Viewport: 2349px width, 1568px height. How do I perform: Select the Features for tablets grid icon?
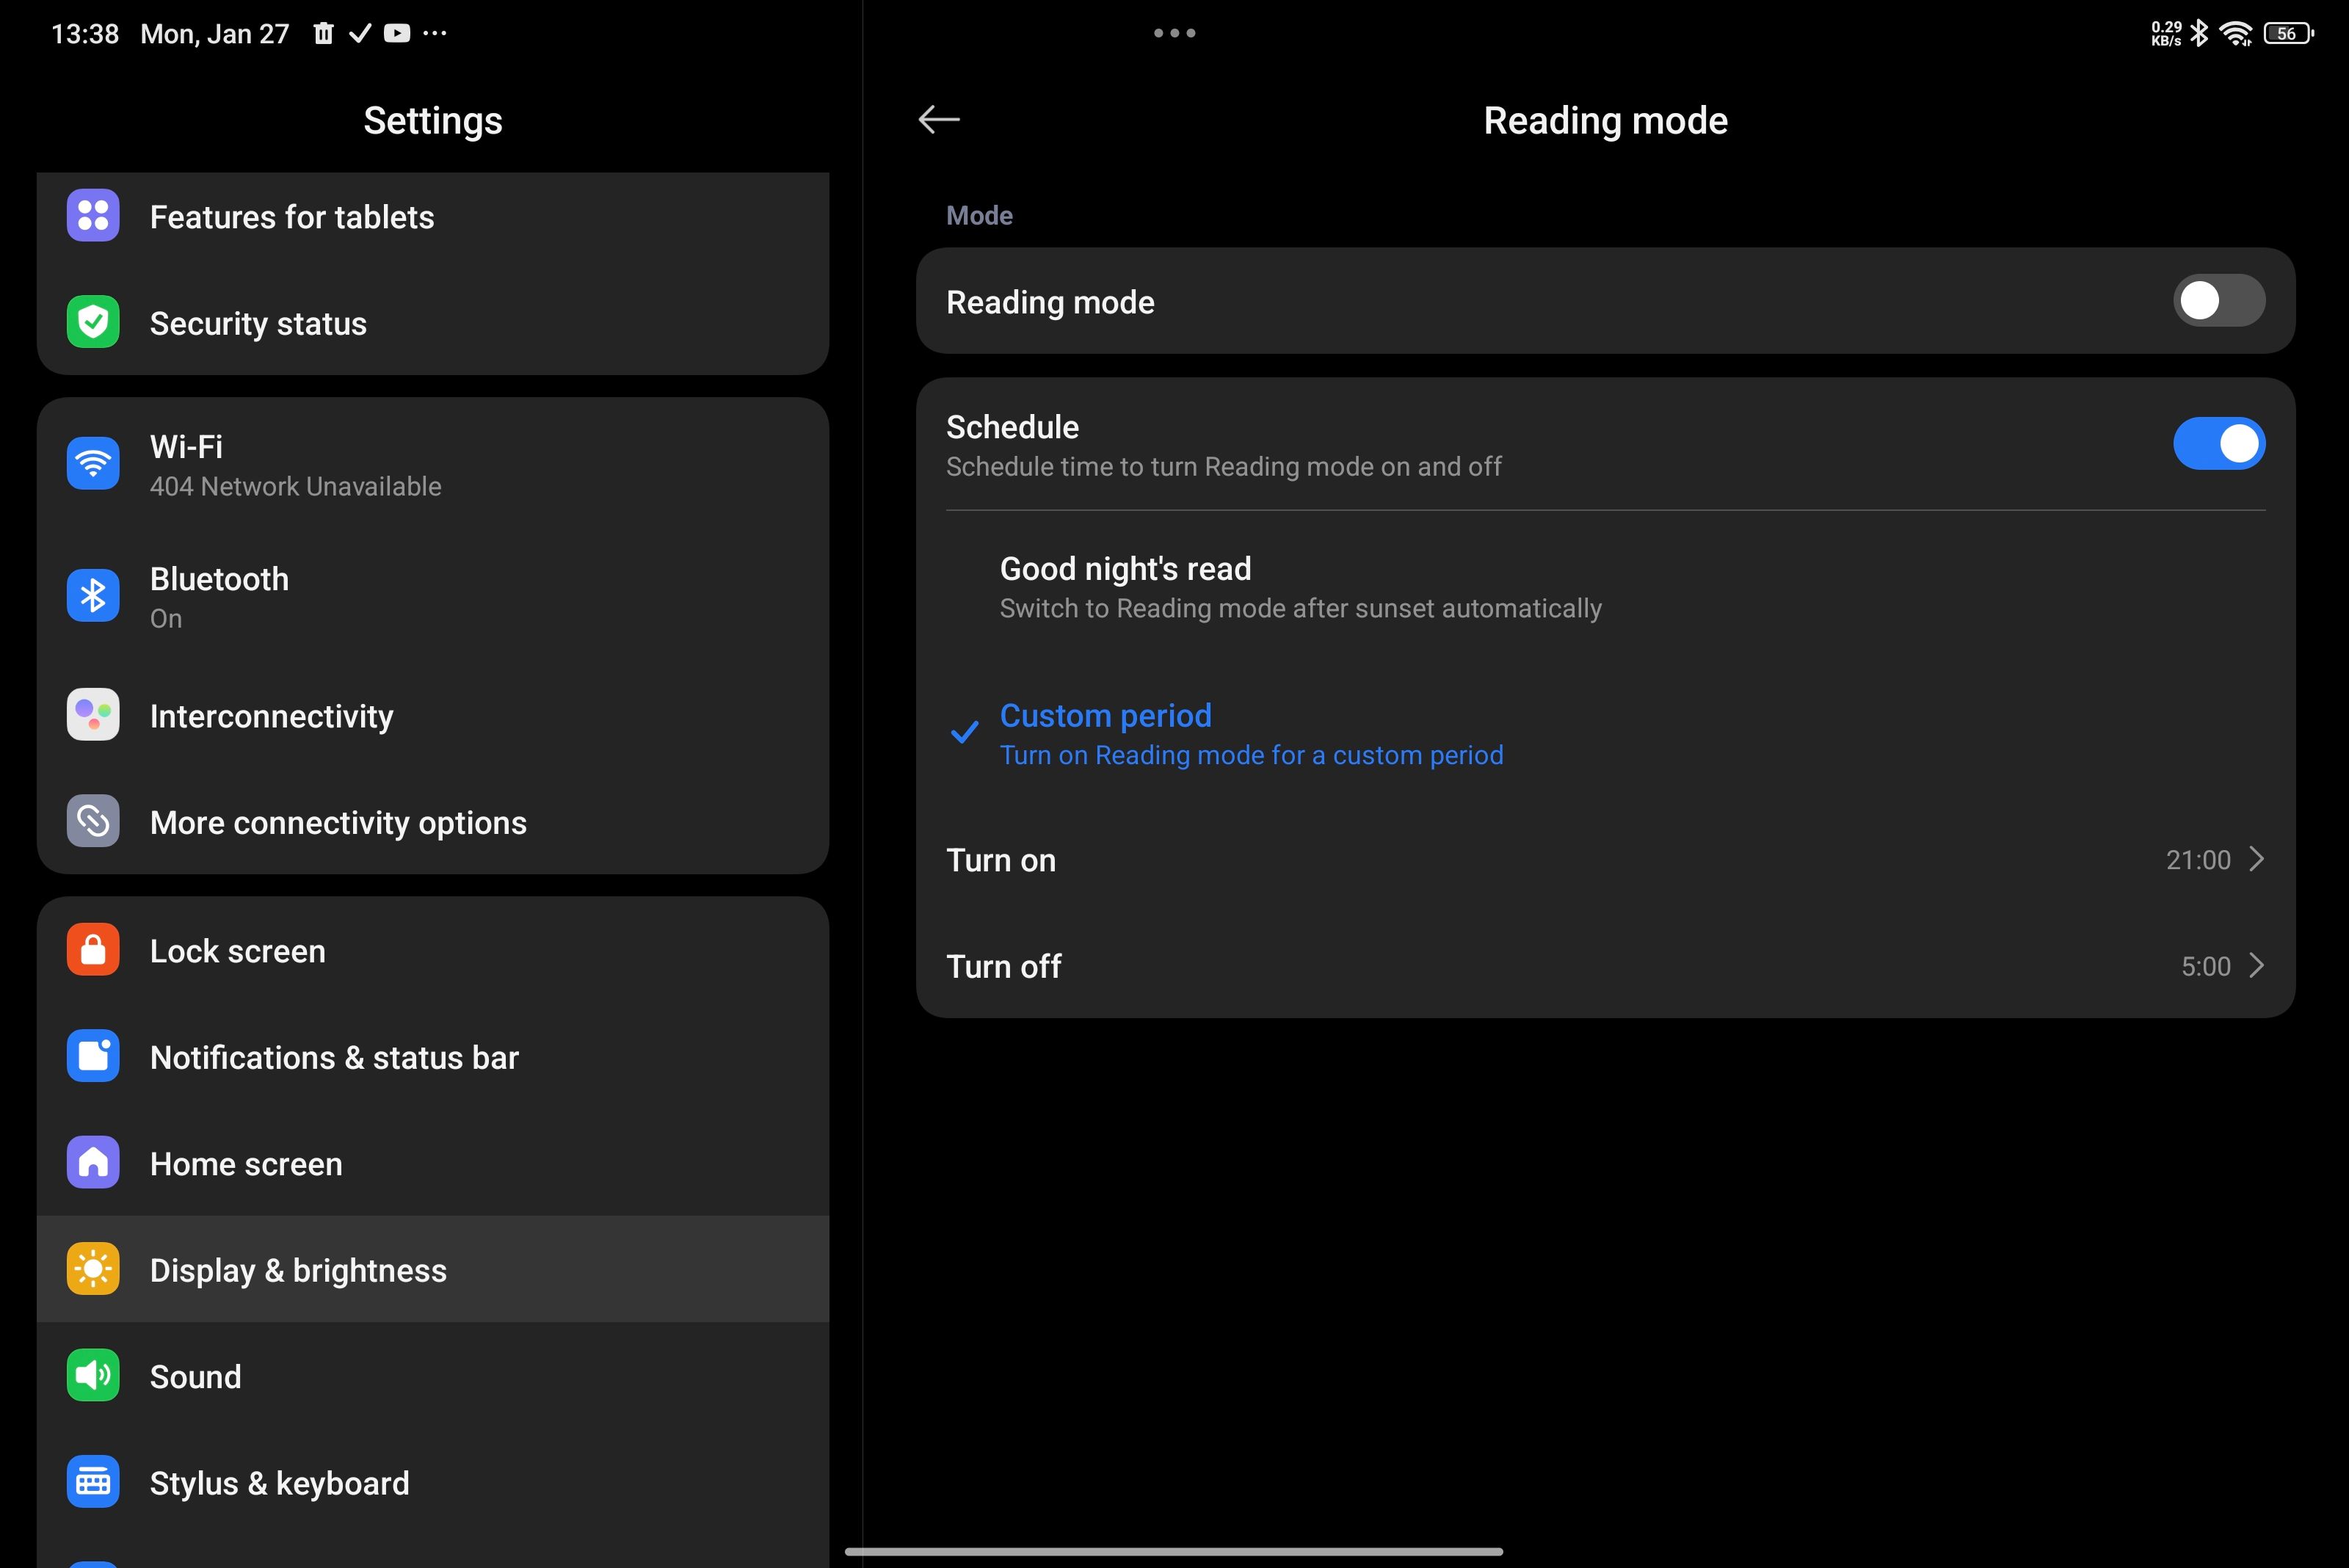coord(92,215)
